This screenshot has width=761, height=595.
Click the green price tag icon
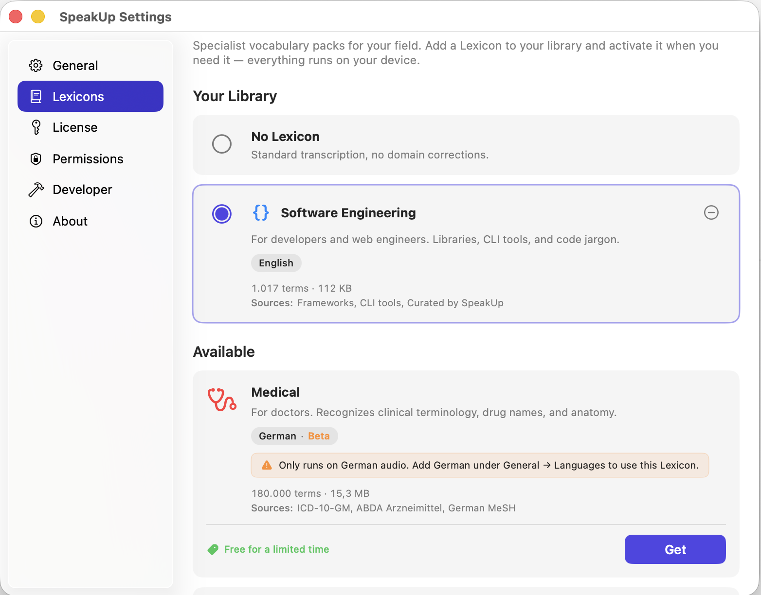213,549
